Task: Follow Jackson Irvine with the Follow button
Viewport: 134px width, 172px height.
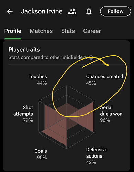Action: (x=115, y=11)
